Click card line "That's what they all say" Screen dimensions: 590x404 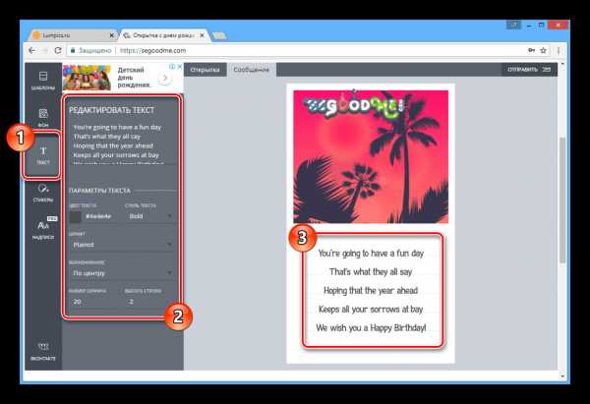pyautogui.click(x=371, y=271)
